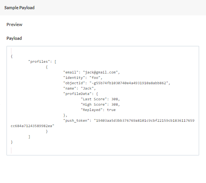Click the closing square bracket of profiles
The image size is (206, 183).
29,137
